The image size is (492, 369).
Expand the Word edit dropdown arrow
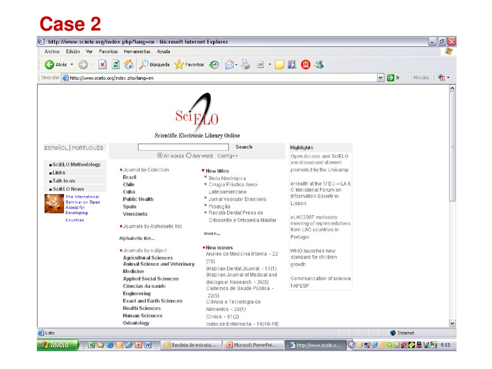(x=270, y=65)
